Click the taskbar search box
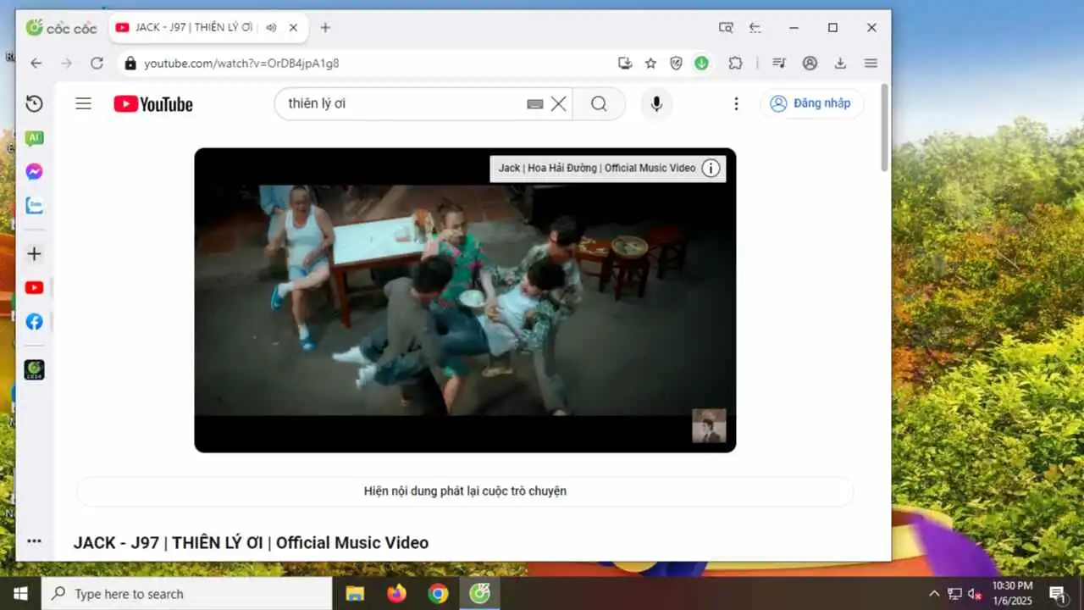1084x610 pixels. 186,593
